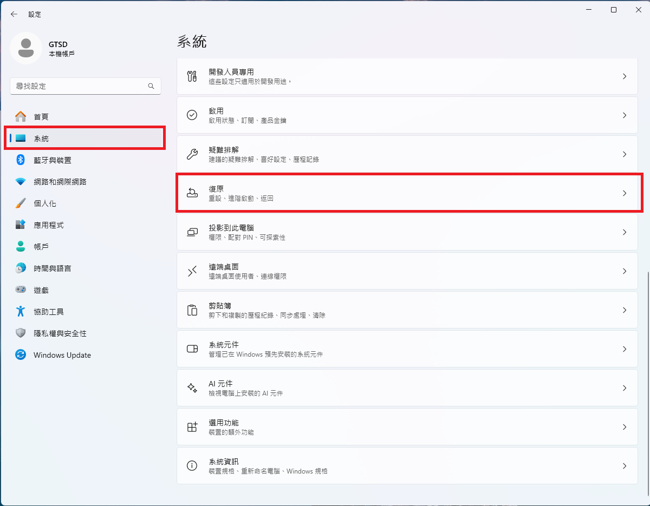650x506 pixels.
Task: Click the GTSD user avatar
Action: 26,48
